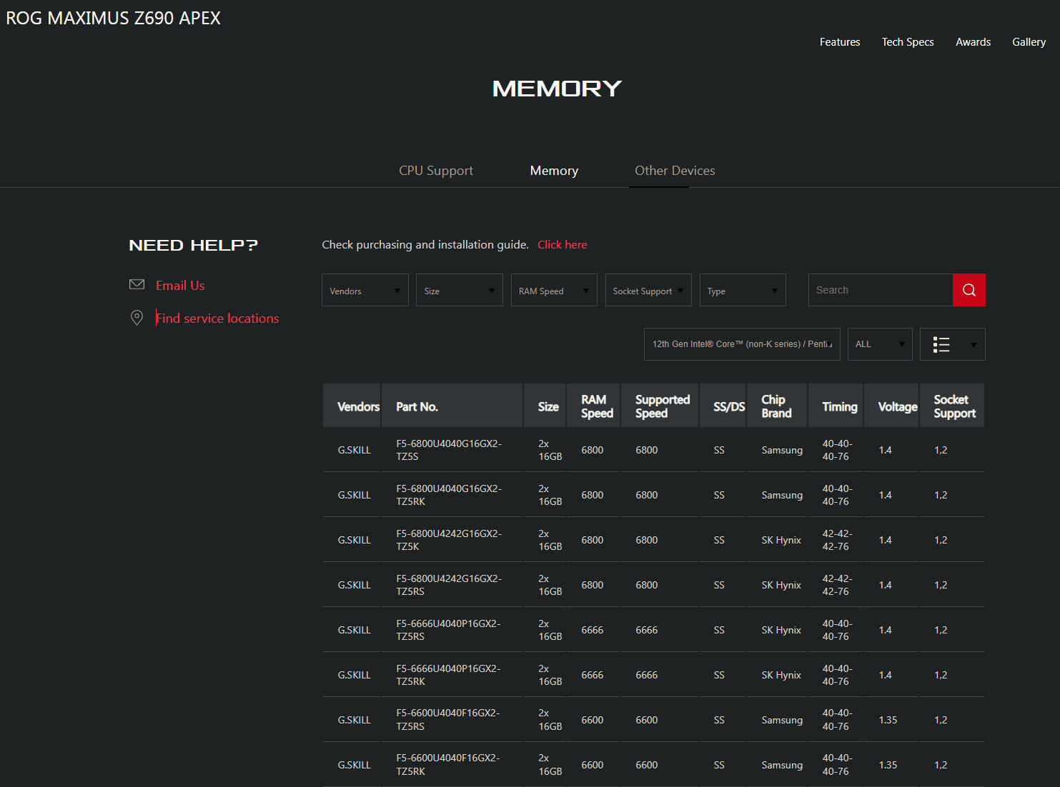
Task: Click SK Hynix in F5-6800U4242G16GX2-TZ5K row
Action: pos(781,540)
